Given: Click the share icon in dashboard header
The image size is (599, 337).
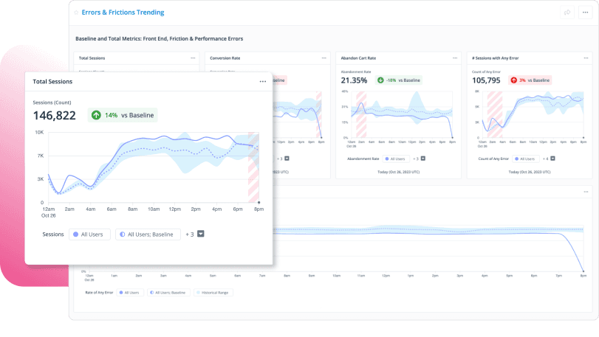Looking at the screenshot, I should point(567,13).
